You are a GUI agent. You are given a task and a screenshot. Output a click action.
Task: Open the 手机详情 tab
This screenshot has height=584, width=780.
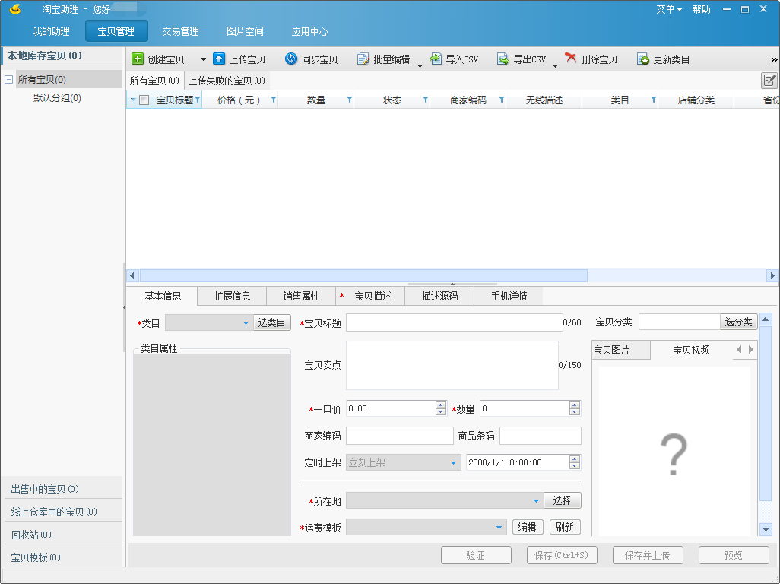[509, 296]
